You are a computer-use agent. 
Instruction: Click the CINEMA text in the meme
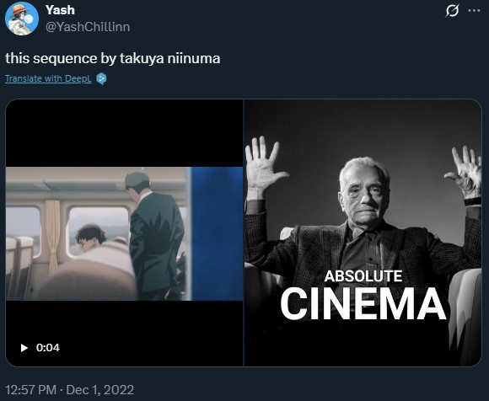(363, 304)
